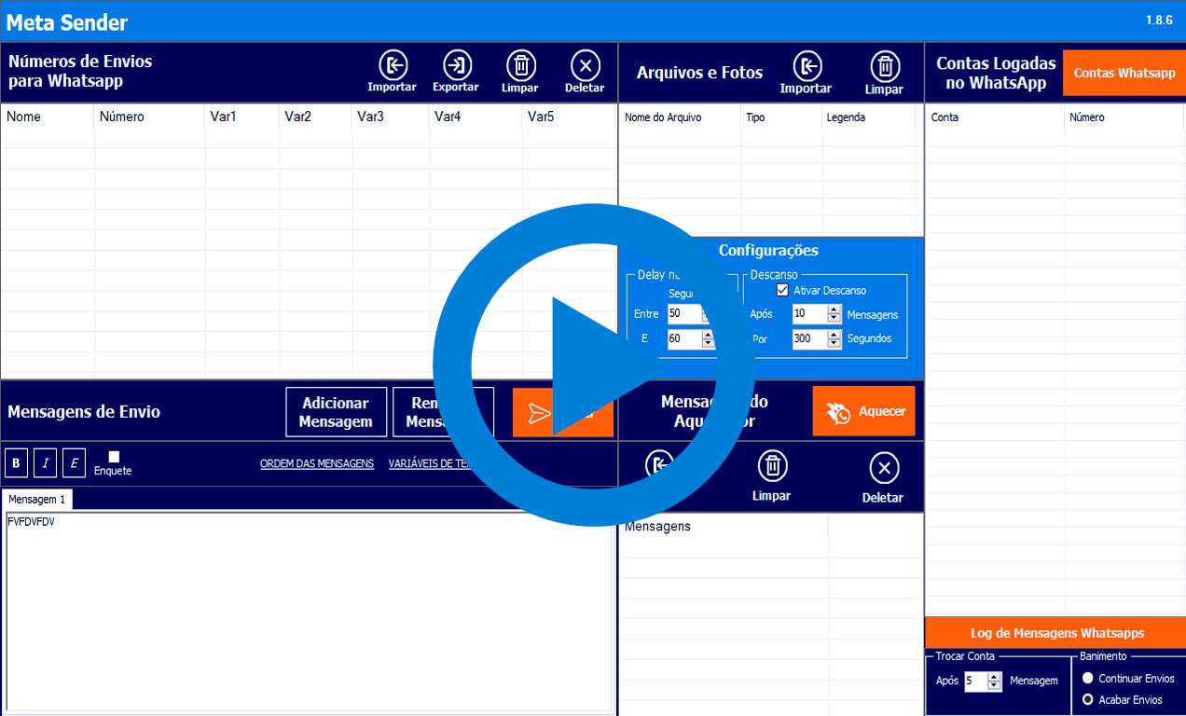Click the spinner arrows of the delay E 60 field
The image size is (1186, 716).
coord(708,338)
